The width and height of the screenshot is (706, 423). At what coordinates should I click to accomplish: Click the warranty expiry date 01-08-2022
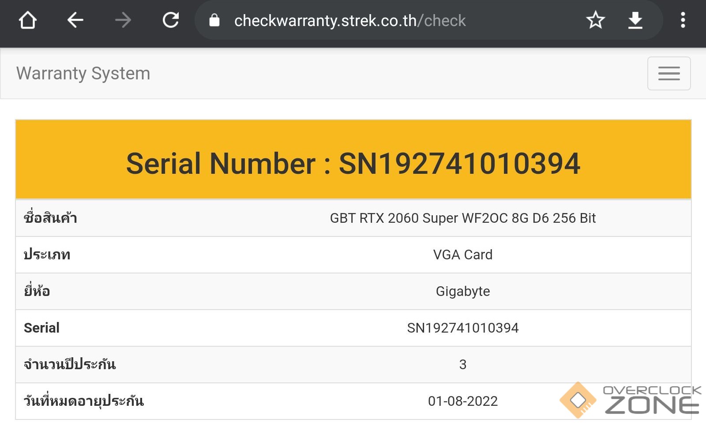click(x=462, y=401)
